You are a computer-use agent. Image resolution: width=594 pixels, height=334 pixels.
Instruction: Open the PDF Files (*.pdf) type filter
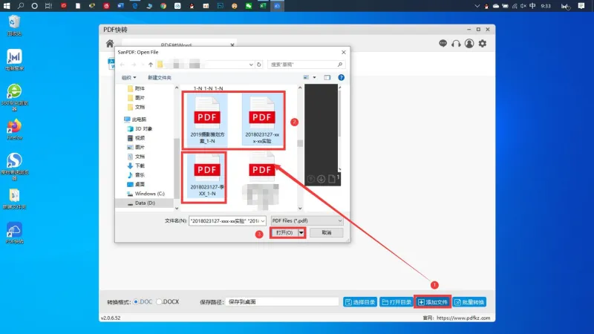[307, 220]
